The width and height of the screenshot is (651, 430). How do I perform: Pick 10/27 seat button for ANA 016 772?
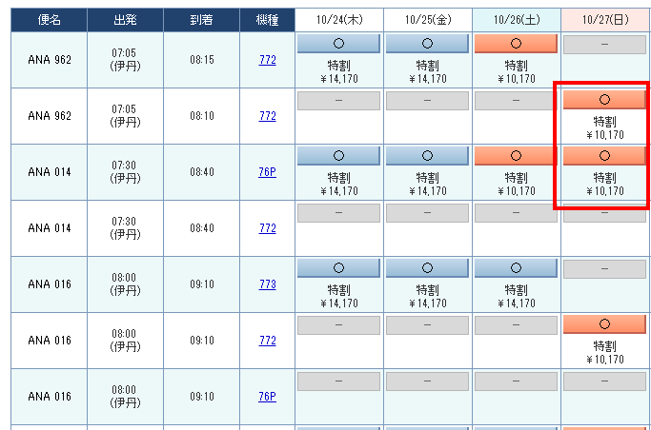pyautogui.click(x=604, y=324)
